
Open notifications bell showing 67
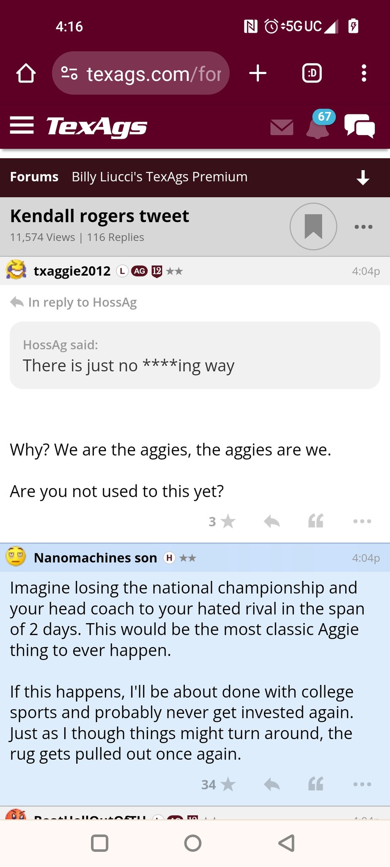(318, 126)
